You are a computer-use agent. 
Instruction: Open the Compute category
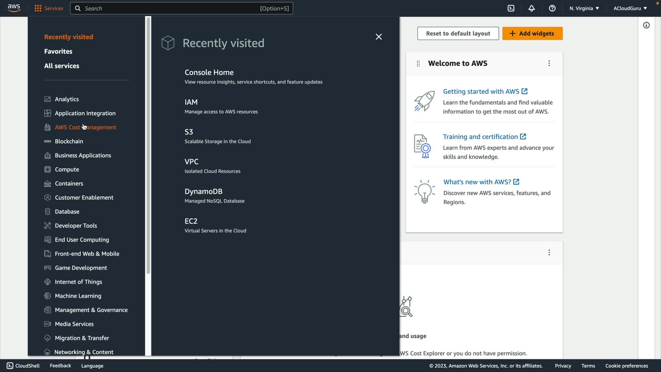67,169
